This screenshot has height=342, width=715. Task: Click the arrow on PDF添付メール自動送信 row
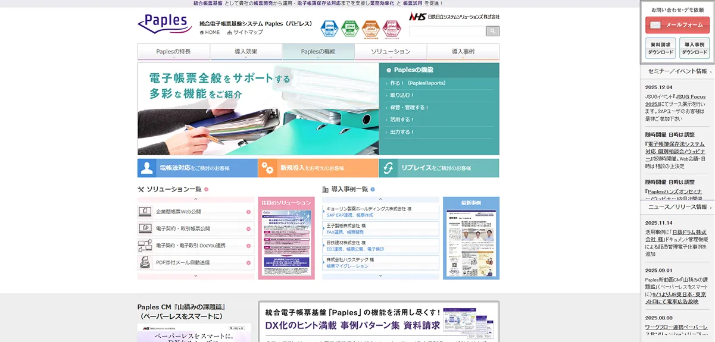[249, 262]
